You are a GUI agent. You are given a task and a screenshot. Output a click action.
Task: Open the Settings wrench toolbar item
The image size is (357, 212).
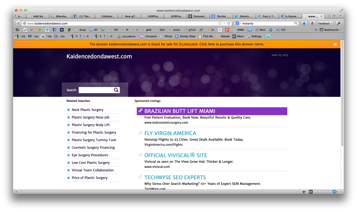pos(254,36)
